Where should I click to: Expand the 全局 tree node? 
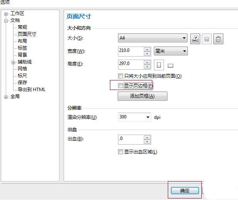coord(6,97)
